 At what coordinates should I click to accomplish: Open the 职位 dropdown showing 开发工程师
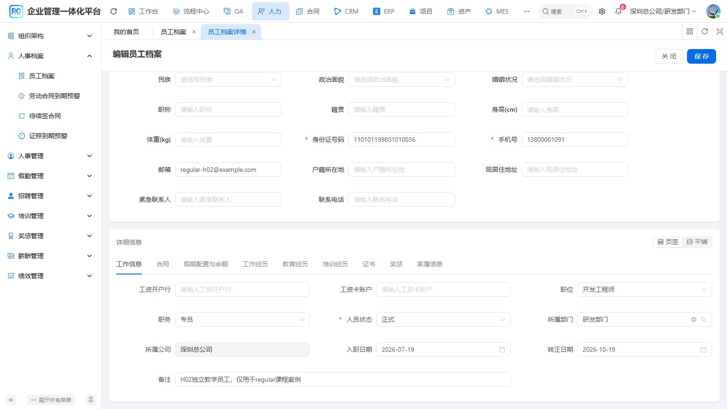point(644,289)
